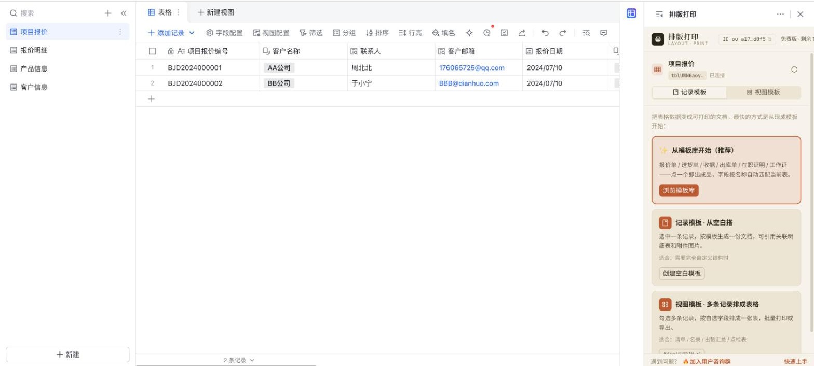Collapse the sidebar with double-chevron icon

(x=124, y=13)
